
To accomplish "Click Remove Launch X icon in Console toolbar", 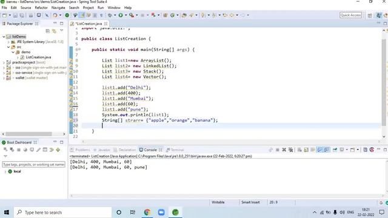I will tap(284, 150).
